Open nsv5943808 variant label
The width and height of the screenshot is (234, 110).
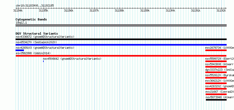click(x=220, y=64)
